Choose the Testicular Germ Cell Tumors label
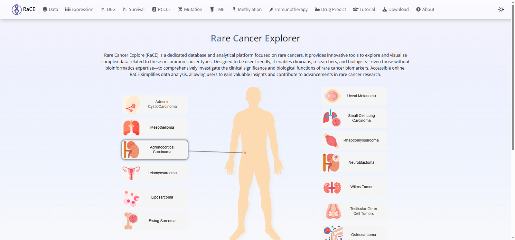This screenshot has height=240, width=515. coord(364,211)
